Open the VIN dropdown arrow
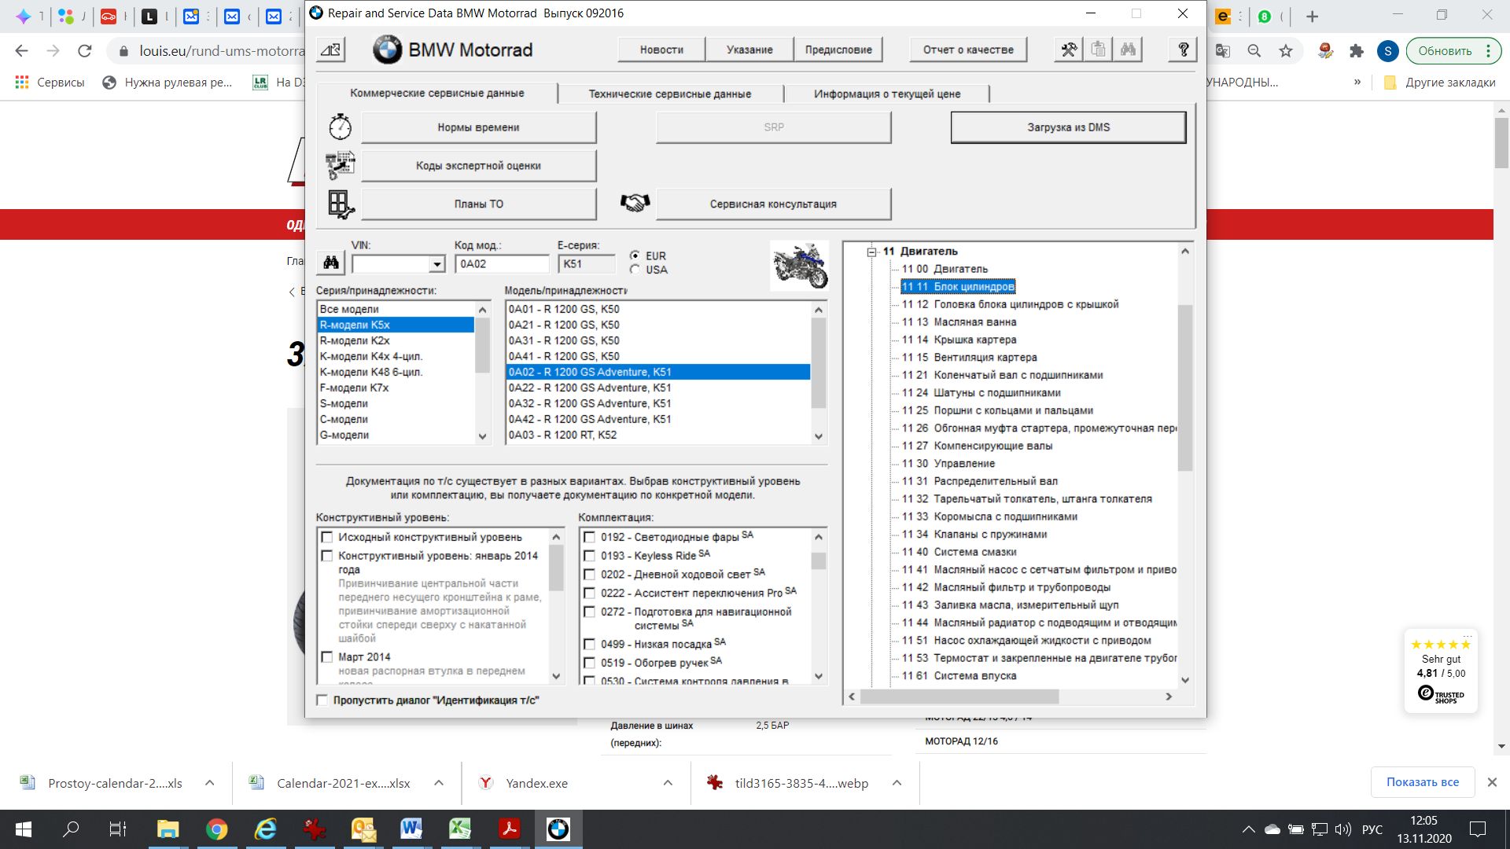The height and width of the screenshot is (849, 1510). tap(436, 264)
